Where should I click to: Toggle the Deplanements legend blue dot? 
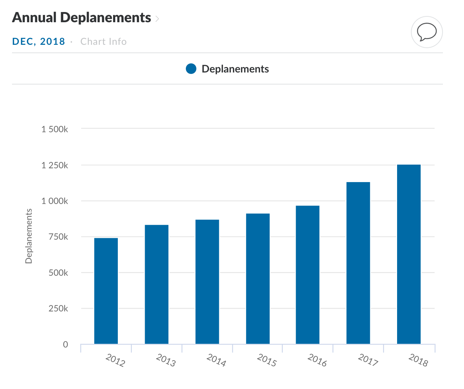[191, 69]
